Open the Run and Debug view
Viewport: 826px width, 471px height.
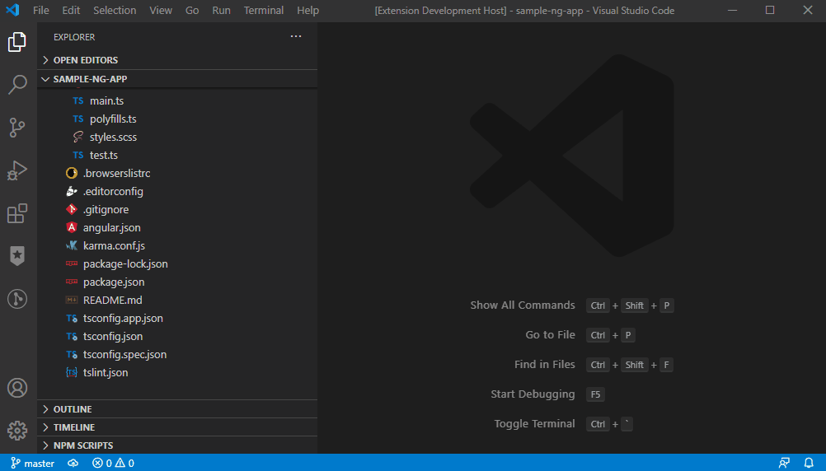click(16, 170)
